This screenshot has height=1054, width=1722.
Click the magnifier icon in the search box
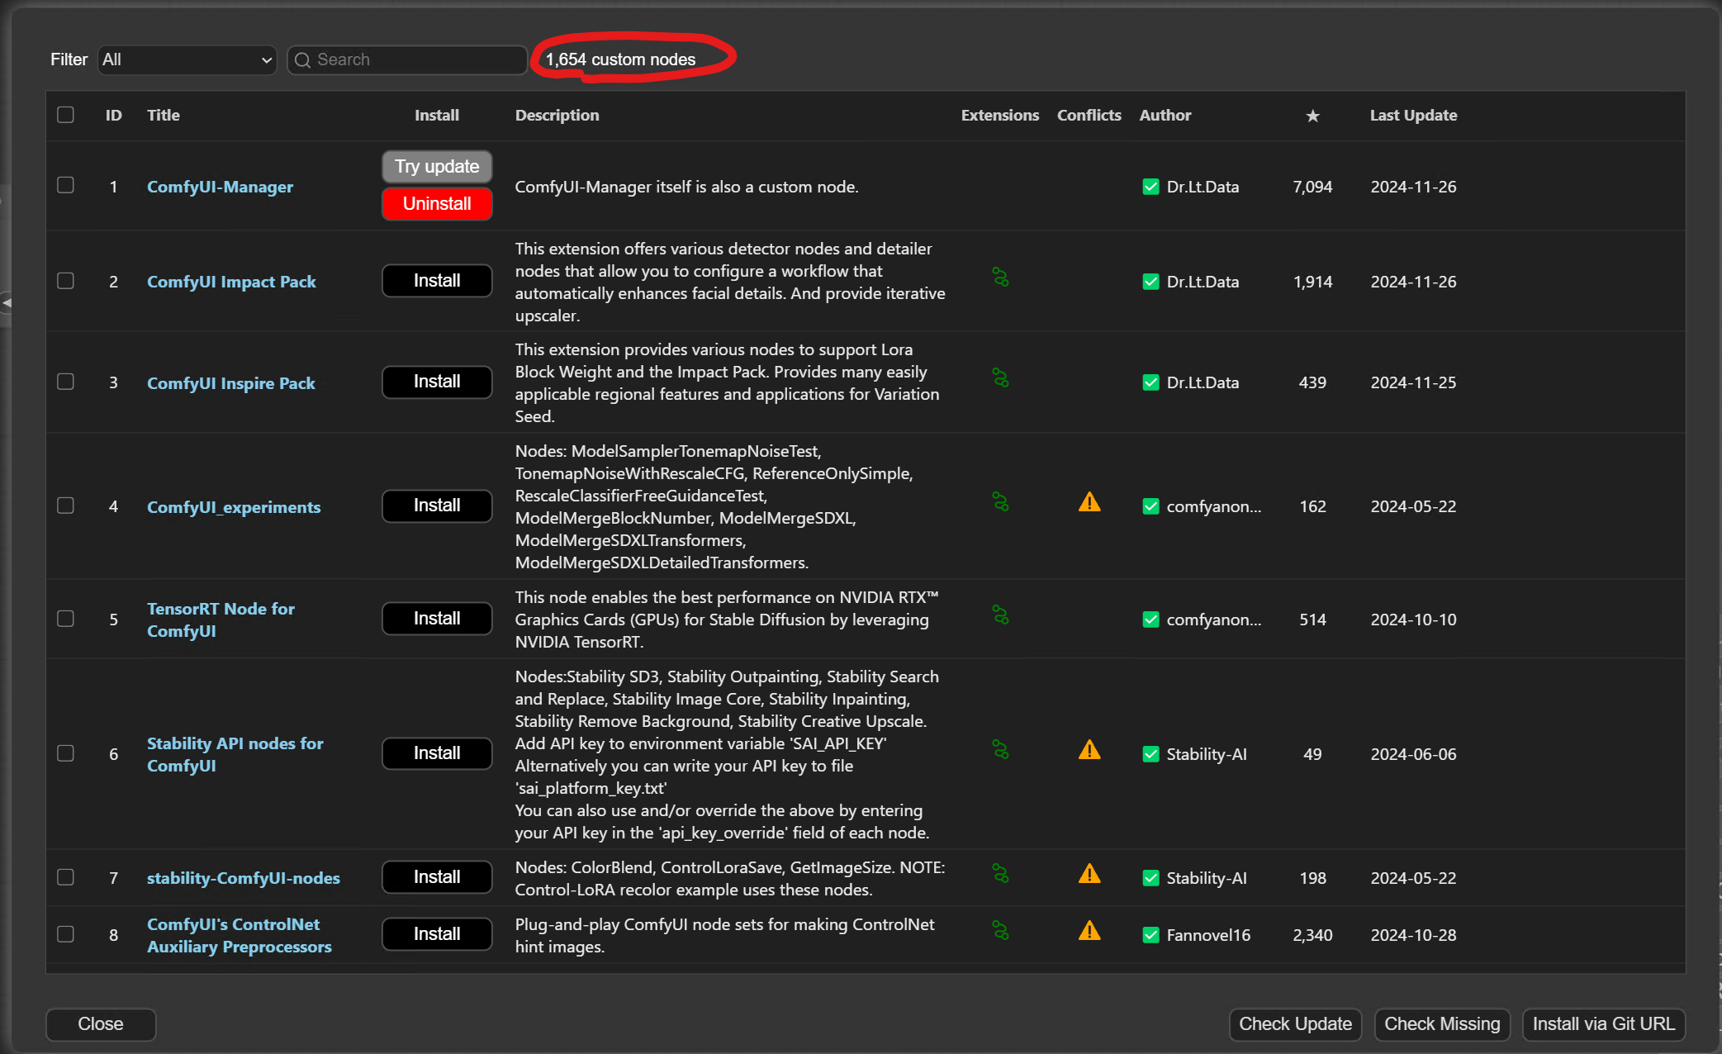[302, 60]
